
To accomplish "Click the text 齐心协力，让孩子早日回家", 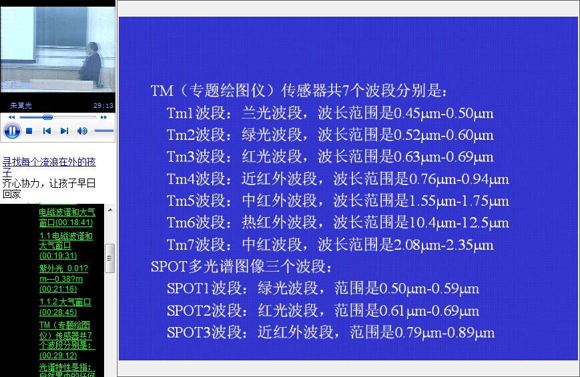I will (49, 188).
